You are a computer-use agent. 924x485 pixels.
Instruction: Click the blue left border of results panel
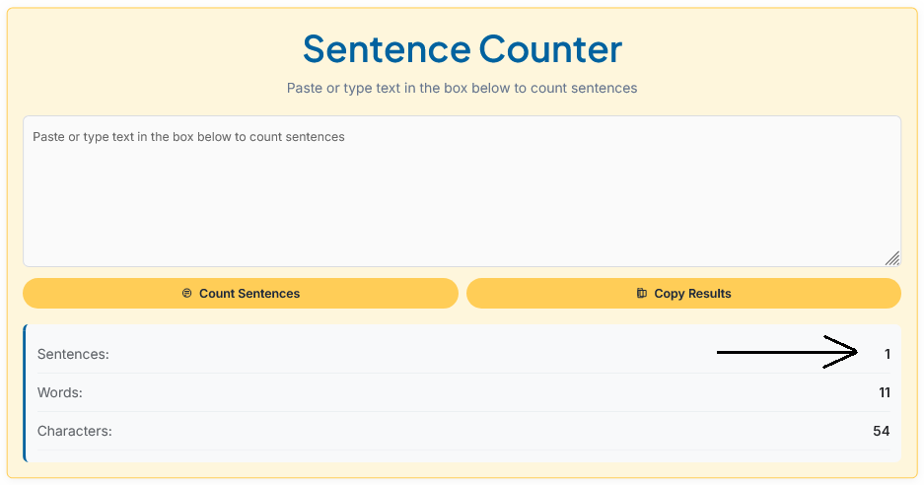point(26,392)
